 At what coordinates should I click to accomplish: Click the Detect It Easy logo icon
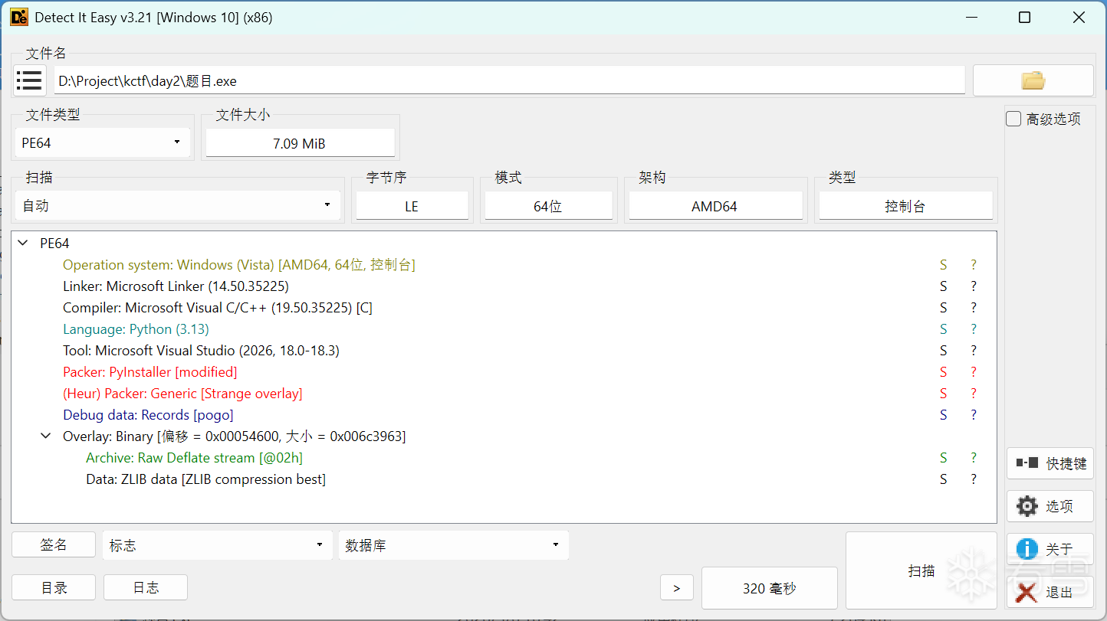[19, 17]
